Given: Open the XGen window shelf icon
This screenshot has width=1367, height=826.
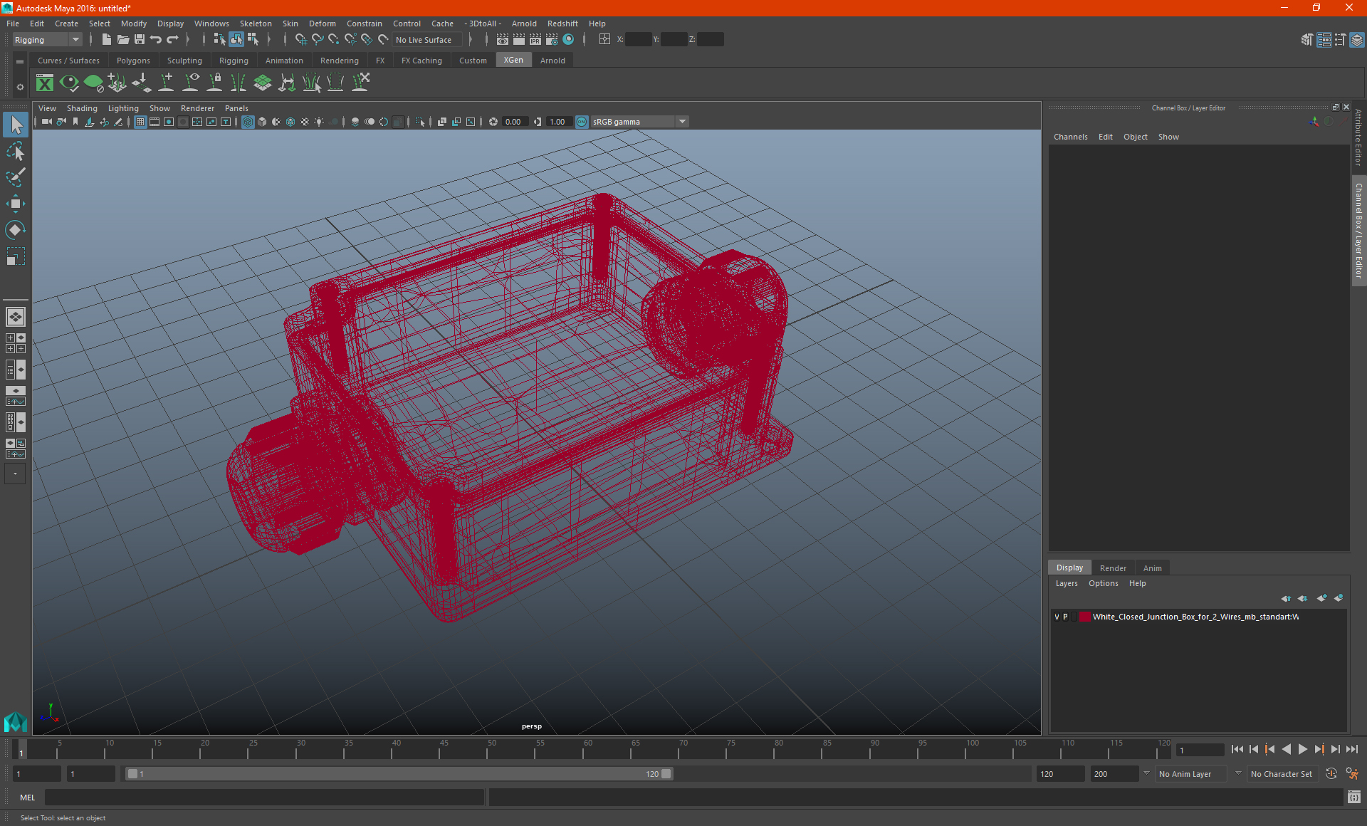Looking at the screenshot, I should pos(45,83).
